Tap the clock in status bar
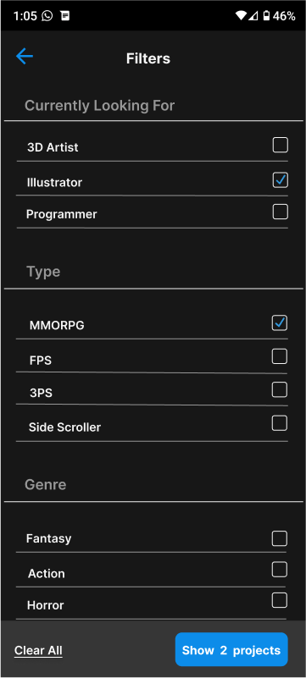306x678 pixels. point(25,16)
